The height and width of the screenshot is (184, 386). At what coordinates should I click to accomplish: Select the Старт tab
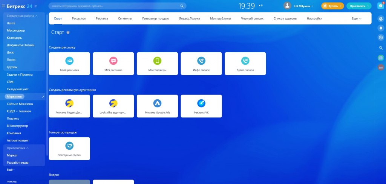(58, 18)
